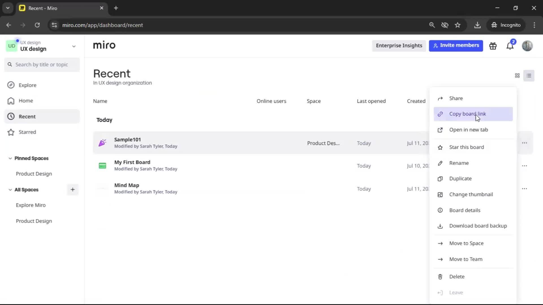Open Explore Miro space
This screenshot has width=543, height=305.
pyautogui.click(x=31, y=205)
